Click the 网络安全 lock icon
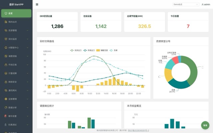The width and height of the screenshot is (213, 133). pos(6,82)
